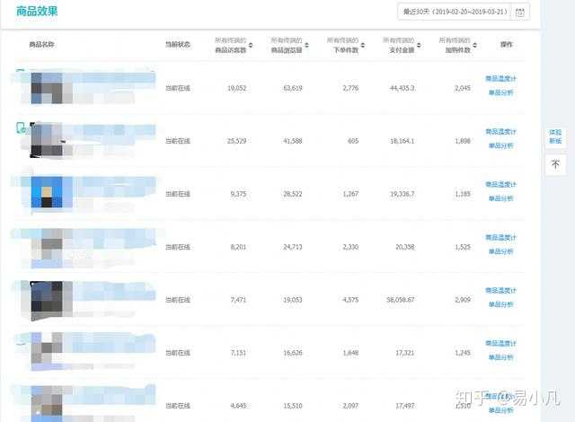Image resolution: width=575 pixels, height=422 pixels.
Task: Select visitor count 19,052 cell
Action: [x=237, y=88]
